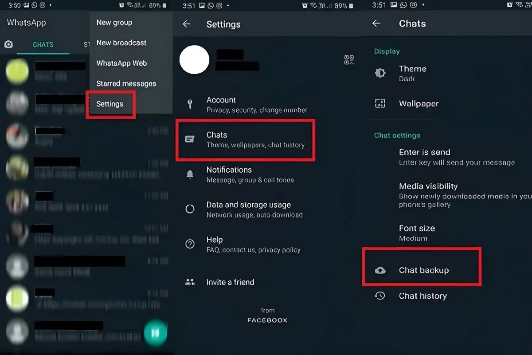Viewport: 532px width, 355px height.
Task: Tap the Chat history clock icon
Action: 380,296
